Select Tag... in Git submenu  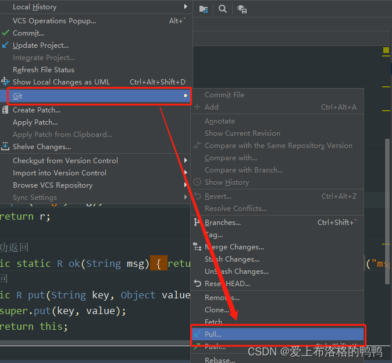(277, 235)
